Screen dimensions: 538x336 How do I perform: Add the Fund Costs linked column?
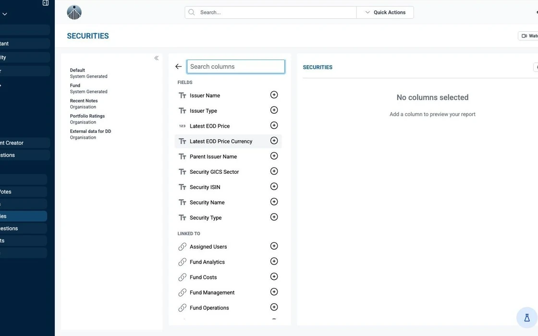(x=274, y=276)
